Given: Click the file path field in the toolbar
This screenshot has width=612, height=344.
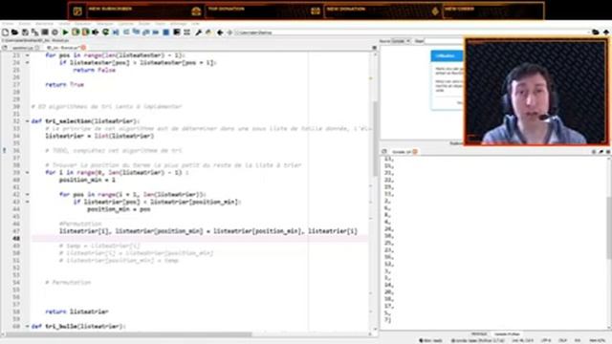Looking at the screenshot, I should pos(412,32).
